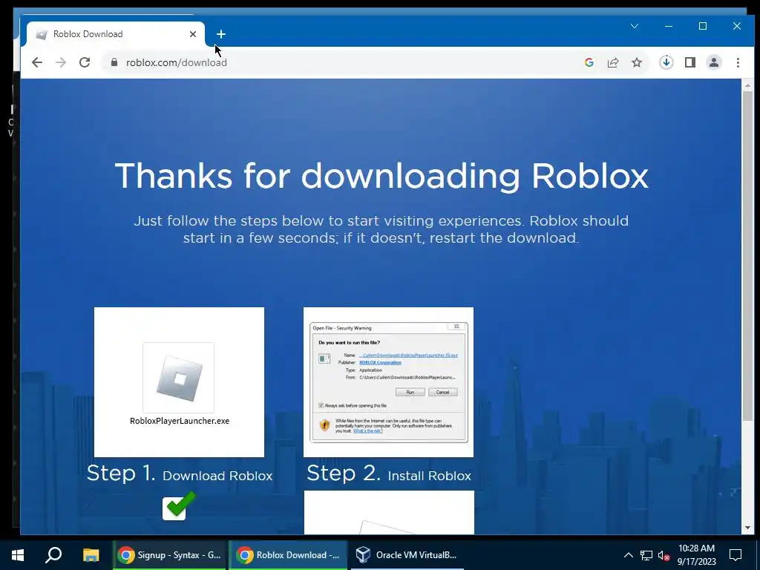Open Chrome downloads bubble

click(666, 62)
